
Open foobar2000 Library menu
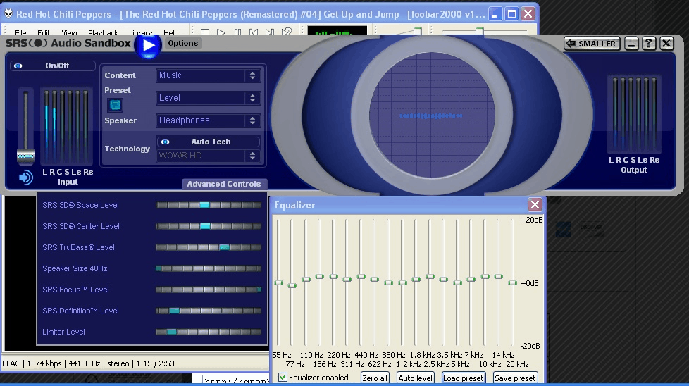point(141,32)
